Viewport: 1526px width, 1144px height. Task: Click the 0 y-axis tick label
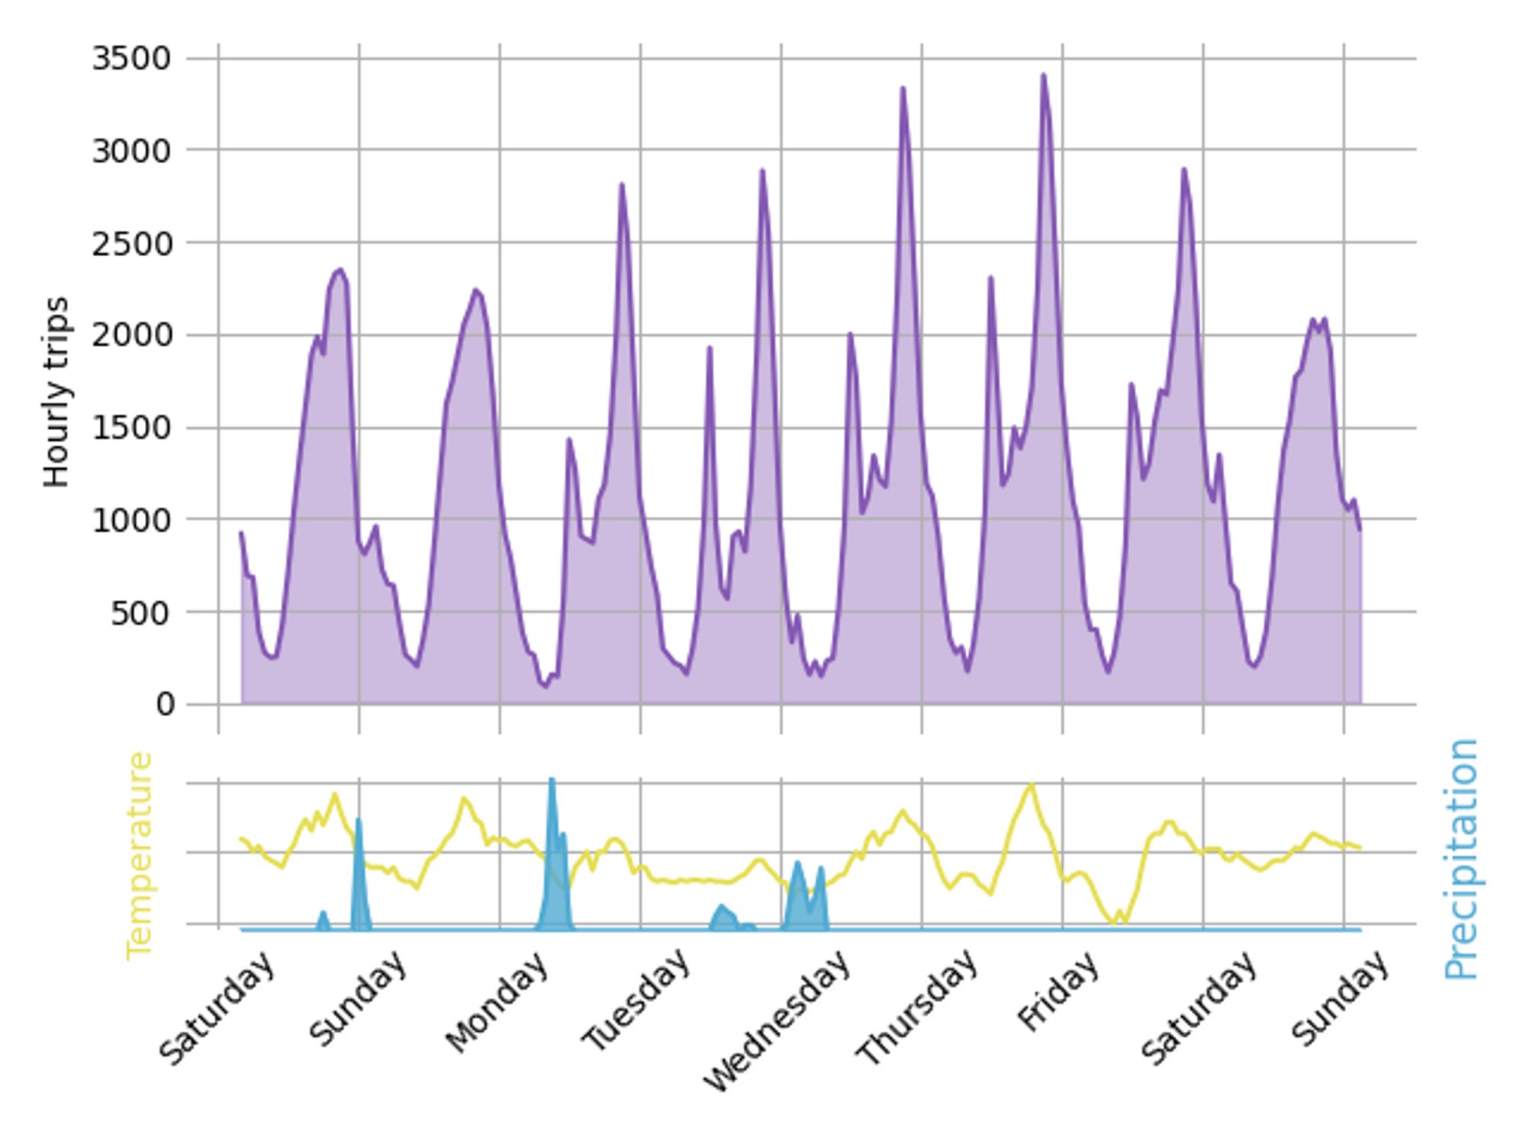point(164,705)
